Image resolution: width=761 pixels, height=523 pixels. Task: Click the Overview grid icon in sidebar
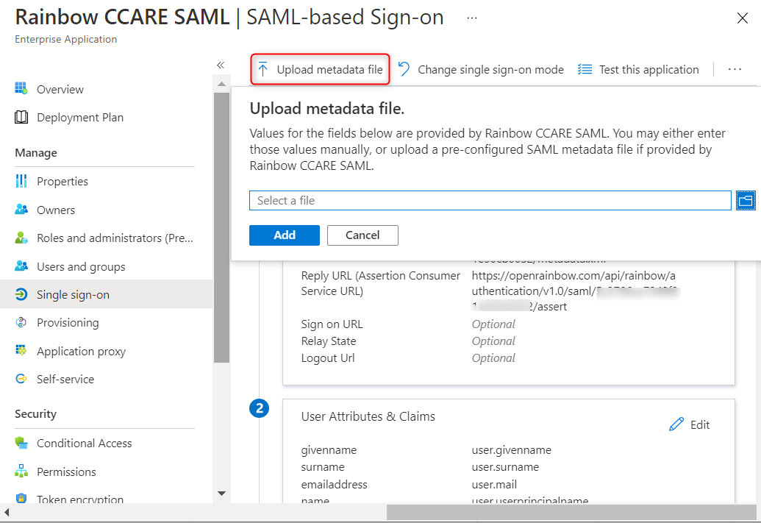coord(21,89)
